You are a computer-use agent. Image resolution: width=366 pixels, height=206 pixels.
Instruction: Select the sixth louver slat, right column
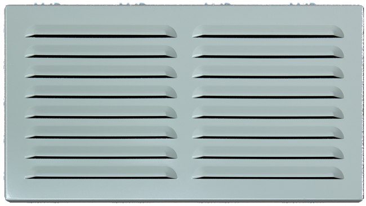tap(268, 132)
